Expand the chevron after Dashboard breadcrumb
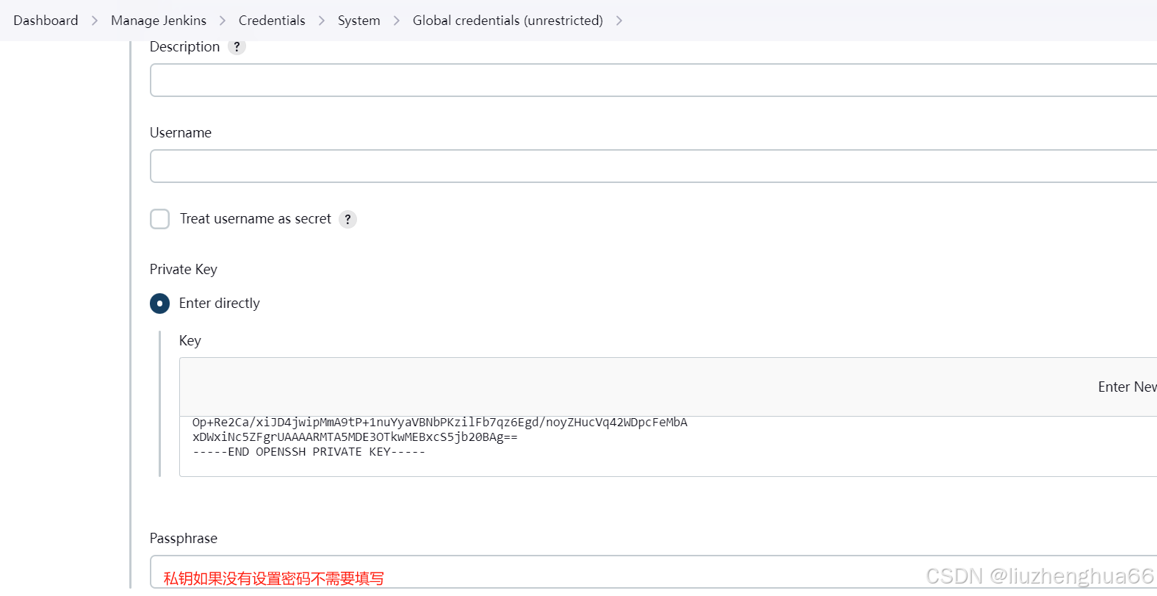Screen dimensions: 1157x596 (x=95, y=21)
